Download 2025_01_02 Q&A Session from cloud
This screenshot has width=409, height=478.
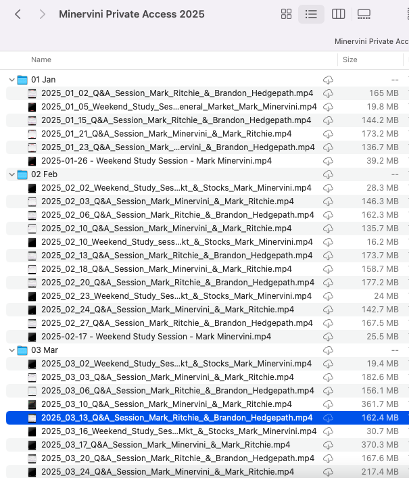tap(328, 93)
